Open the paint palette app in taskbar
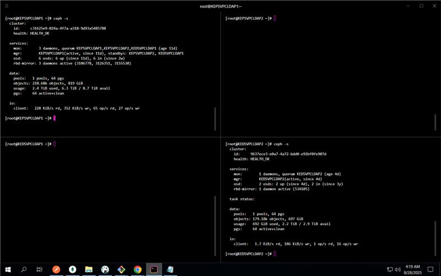The height and width of the screenshot is (276, 441). point(105,269)
